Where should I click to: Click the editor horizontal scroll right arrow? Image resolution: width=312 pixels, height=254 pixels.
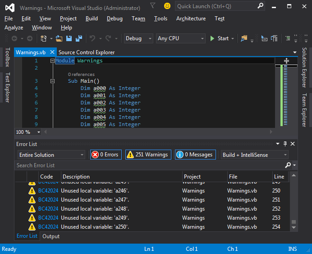[x=271, y=132]
